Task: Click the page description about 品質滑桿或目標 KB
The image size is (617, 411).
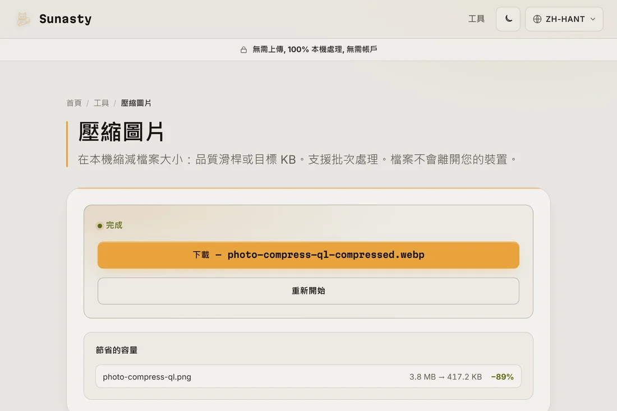Action: (x=298, y=159)
